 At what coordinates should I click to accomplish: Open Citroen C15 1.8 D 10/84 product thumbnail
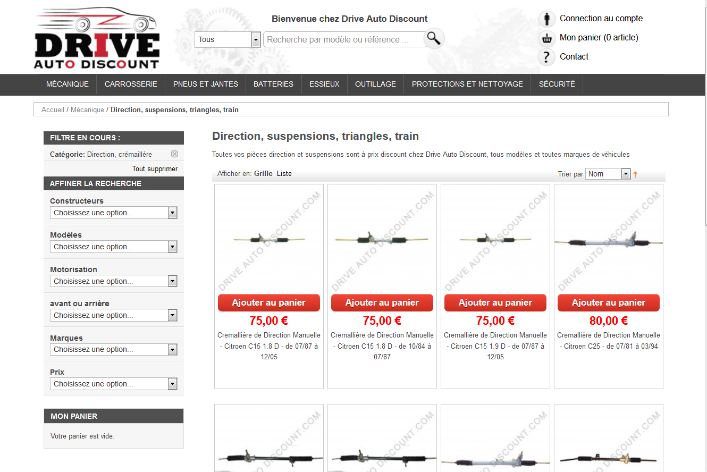coord(382,240)
